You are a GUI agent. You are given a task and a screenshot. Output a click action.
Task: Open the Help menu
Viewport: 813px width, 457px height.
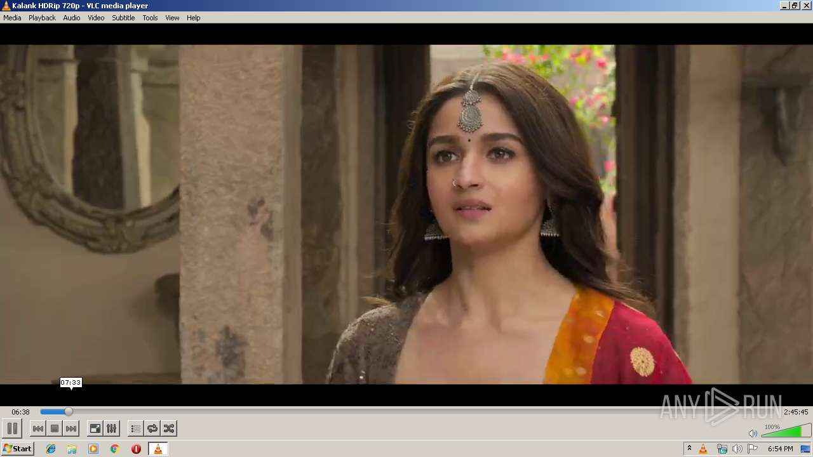tap(194, 18)
